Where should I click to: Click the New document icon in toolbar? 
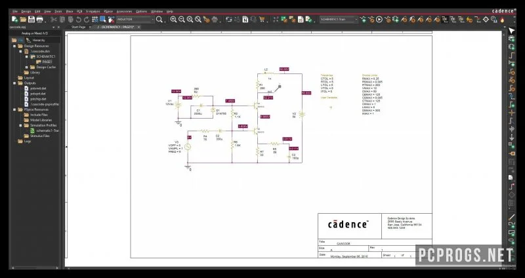pos(14,20)
